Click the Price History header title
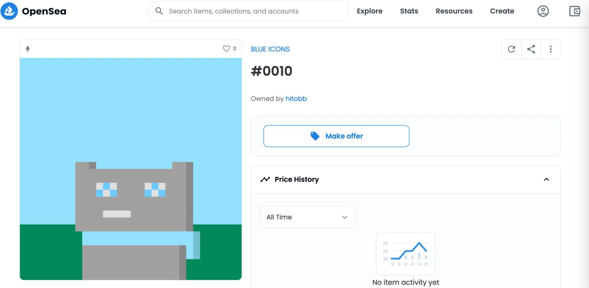This screenshot has height=288, width=589. [296, 179]
